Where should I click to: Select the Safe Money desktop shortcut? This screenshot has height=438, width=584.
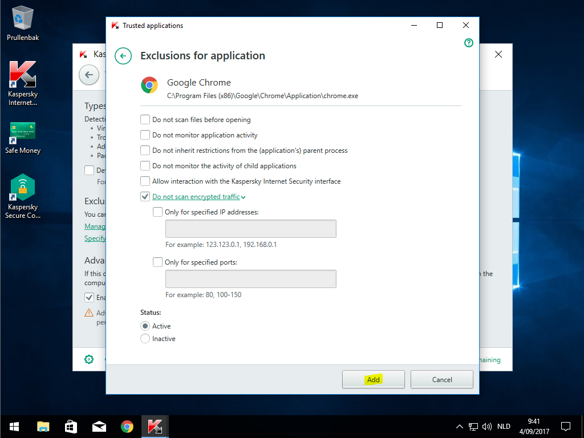point(23,138)
